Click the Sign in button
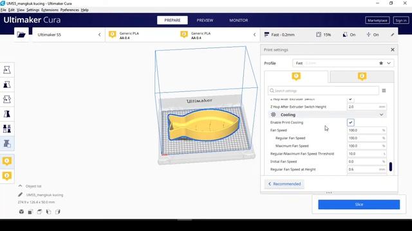This screenshot has width=412, height=231. point(401,20)
